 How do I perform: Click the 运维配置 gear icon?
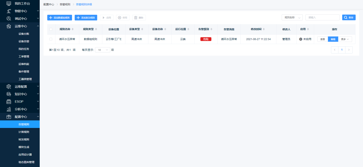point(9,86)
